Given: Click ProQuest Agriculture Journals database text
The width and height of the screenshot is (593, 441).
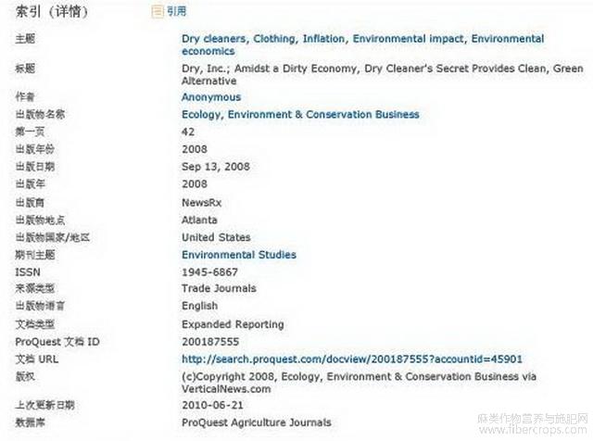Looking at the screenshot, I should tap(257, 422).
